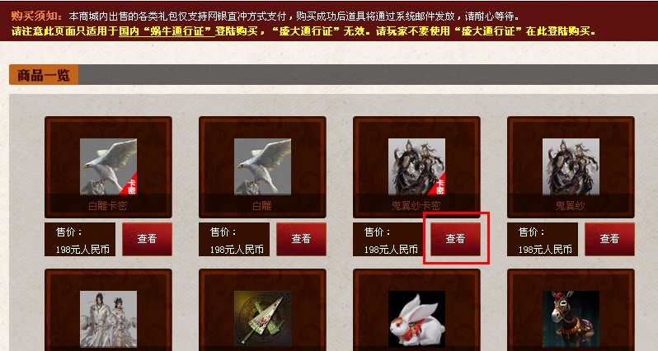Click the 鬼翼纱 product name label
The image size is (658, 351).
(570, 206)
